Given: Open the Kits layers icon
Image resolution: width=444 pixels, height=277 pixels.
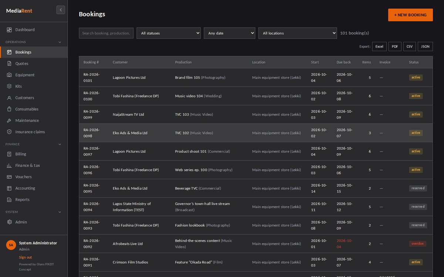Looking at the screenshot, I should pyautogui.click(x=9, y=86).
